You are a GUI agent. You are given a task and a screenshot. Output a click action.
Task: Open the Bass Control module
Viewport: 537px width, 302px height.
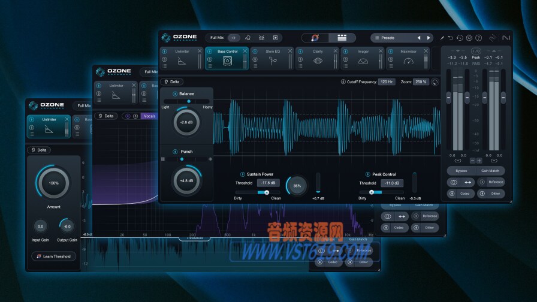[227, 59]
